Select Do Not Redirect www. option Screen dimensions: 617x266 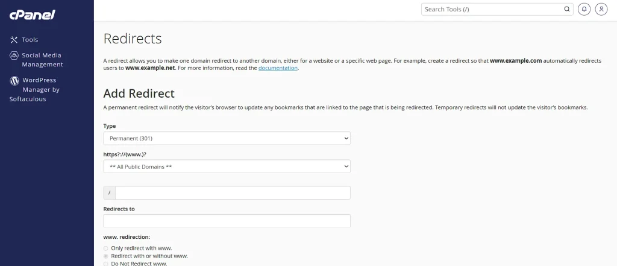tap(105, 264)
